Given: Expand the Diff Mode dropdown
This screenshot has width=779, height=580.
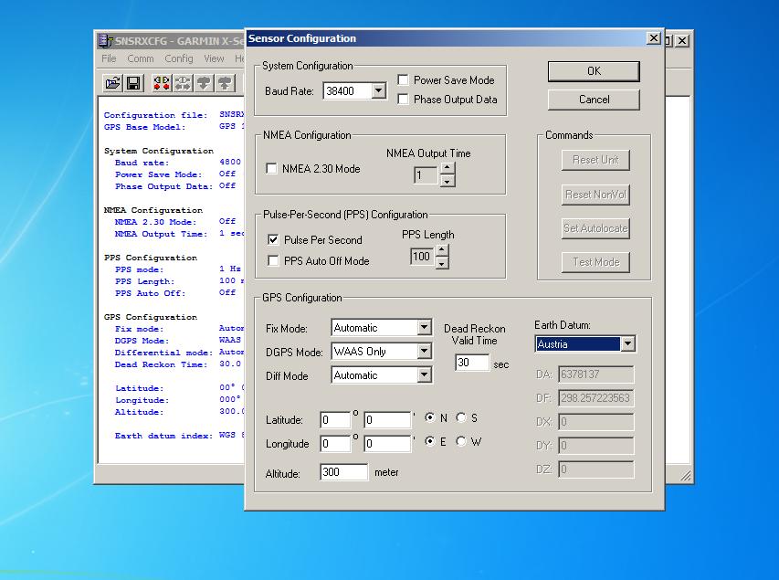Looking at the screenshot, I should click(425, 374).
